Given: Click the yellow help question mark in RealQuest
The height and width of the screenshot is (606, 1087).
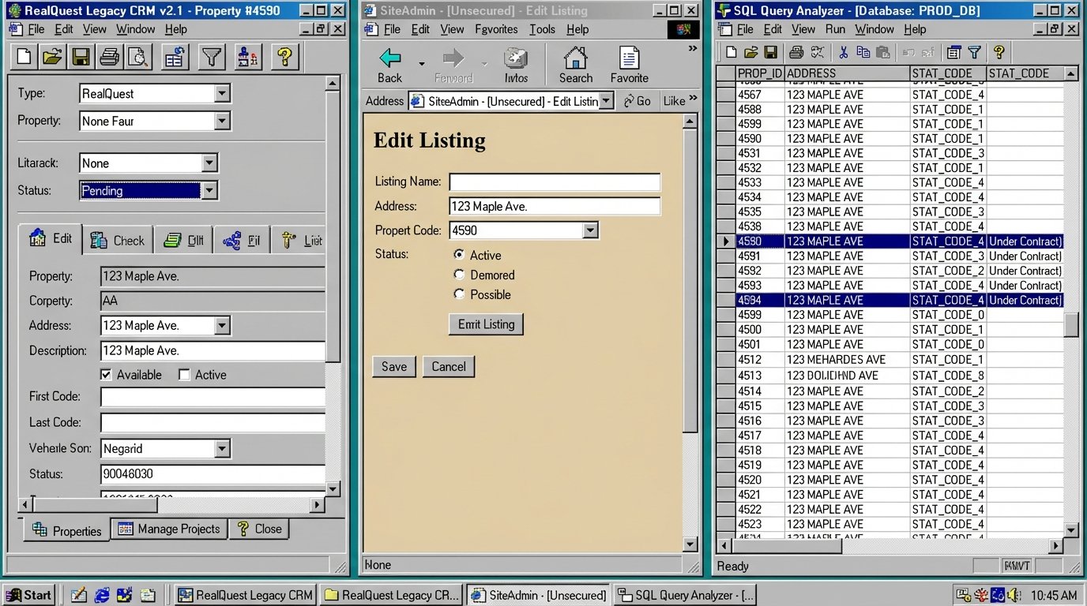Looking at the screenshot, I should pyautogui.click(x=284, y=57).
